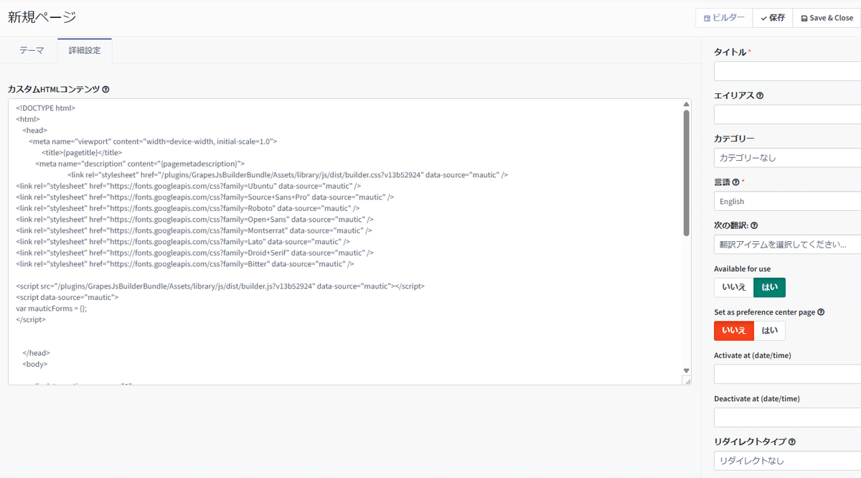The image size is (861, 478).
Task: Click the Save & Close button
Action: [827, 18]
